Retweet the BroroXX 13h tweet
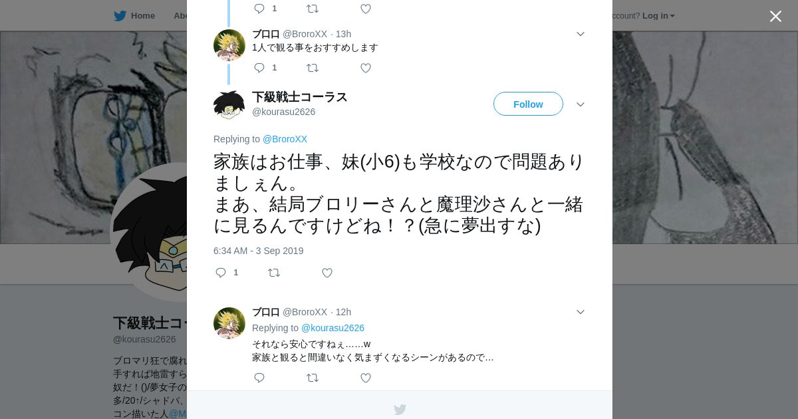 click(313, 68)
